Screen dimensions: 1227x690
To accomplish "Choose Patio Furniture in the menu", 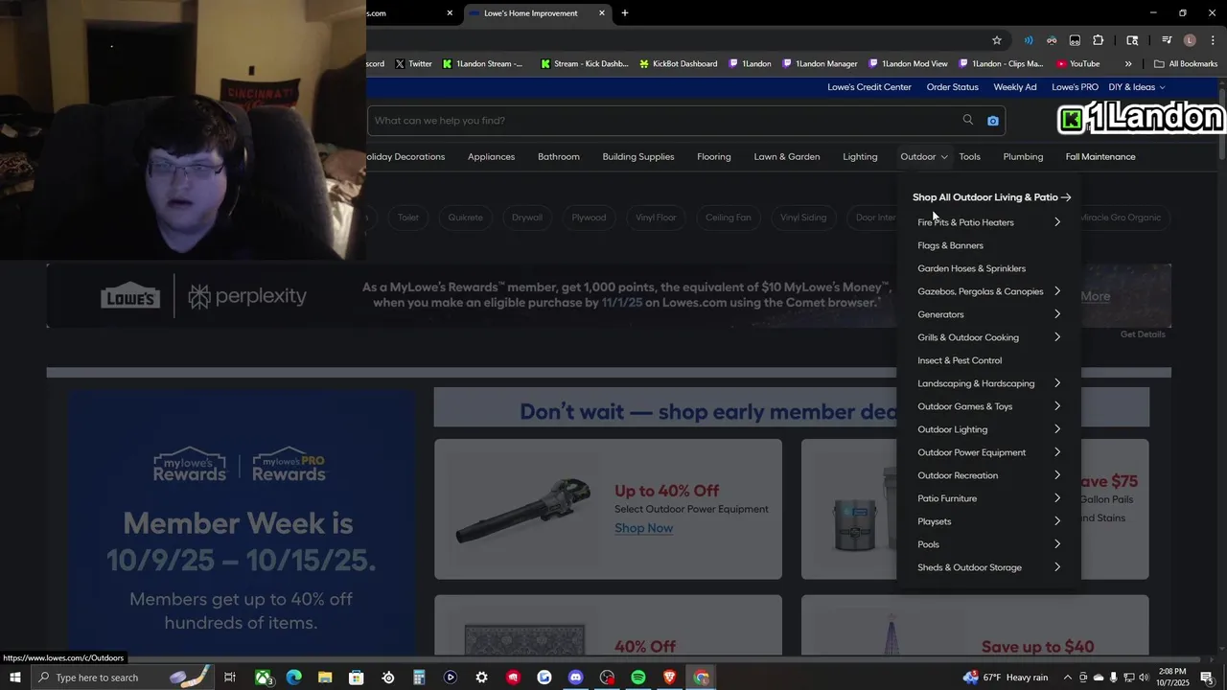I will [947, 498].
